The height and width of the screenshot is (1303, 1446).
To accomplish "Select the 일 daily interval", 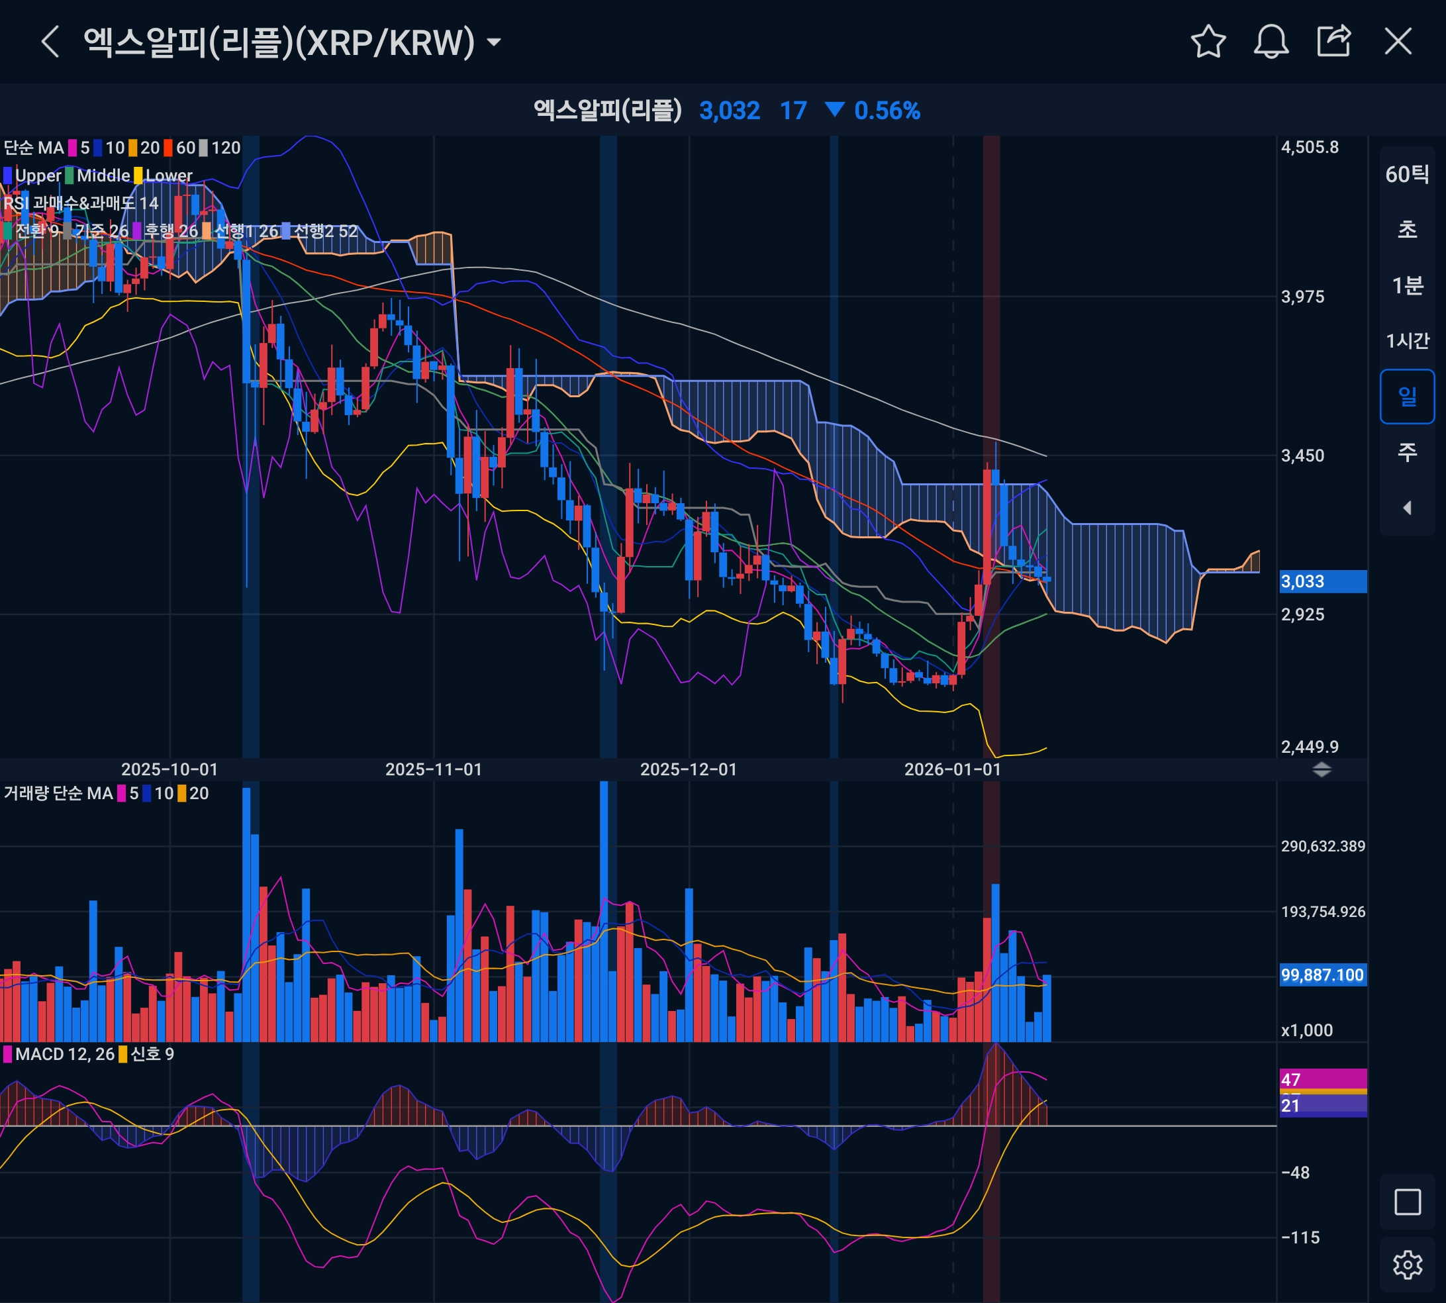I will point(1407,396).
